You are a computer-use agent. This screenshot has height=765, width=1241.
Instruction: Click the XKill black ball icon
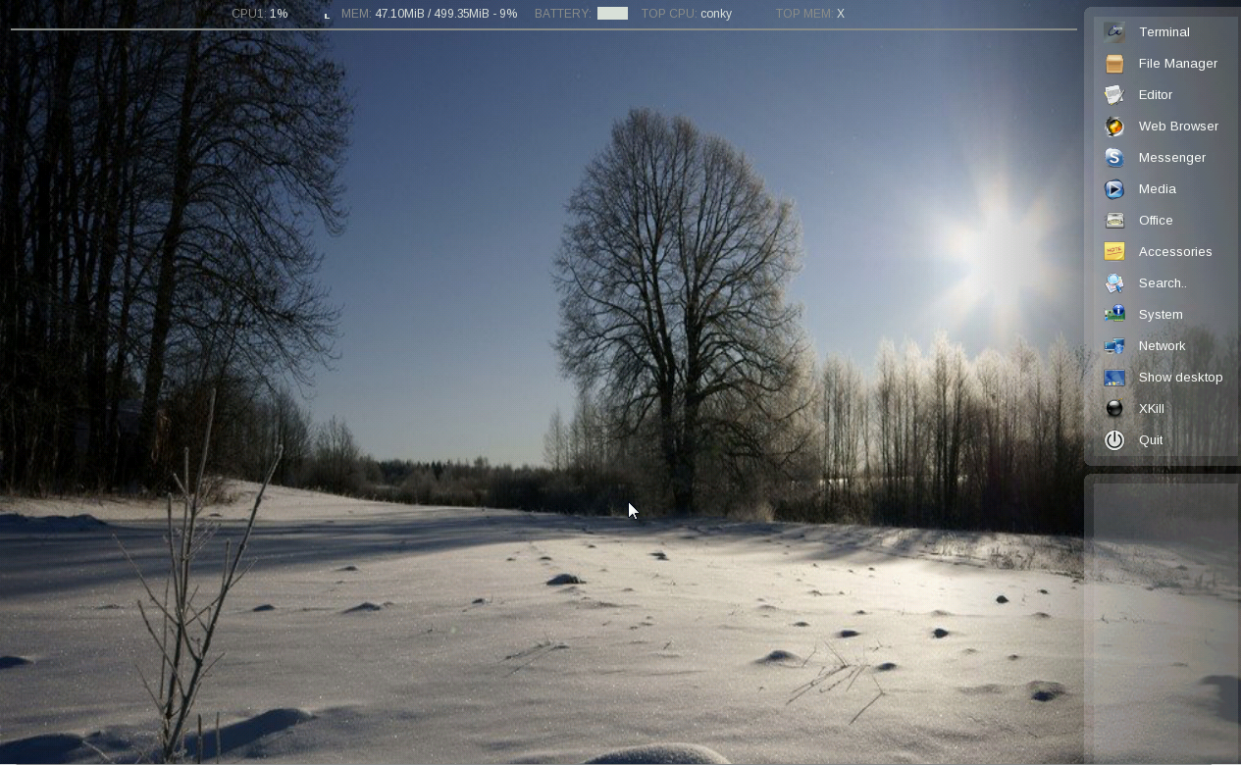[x=1114, y=409]
